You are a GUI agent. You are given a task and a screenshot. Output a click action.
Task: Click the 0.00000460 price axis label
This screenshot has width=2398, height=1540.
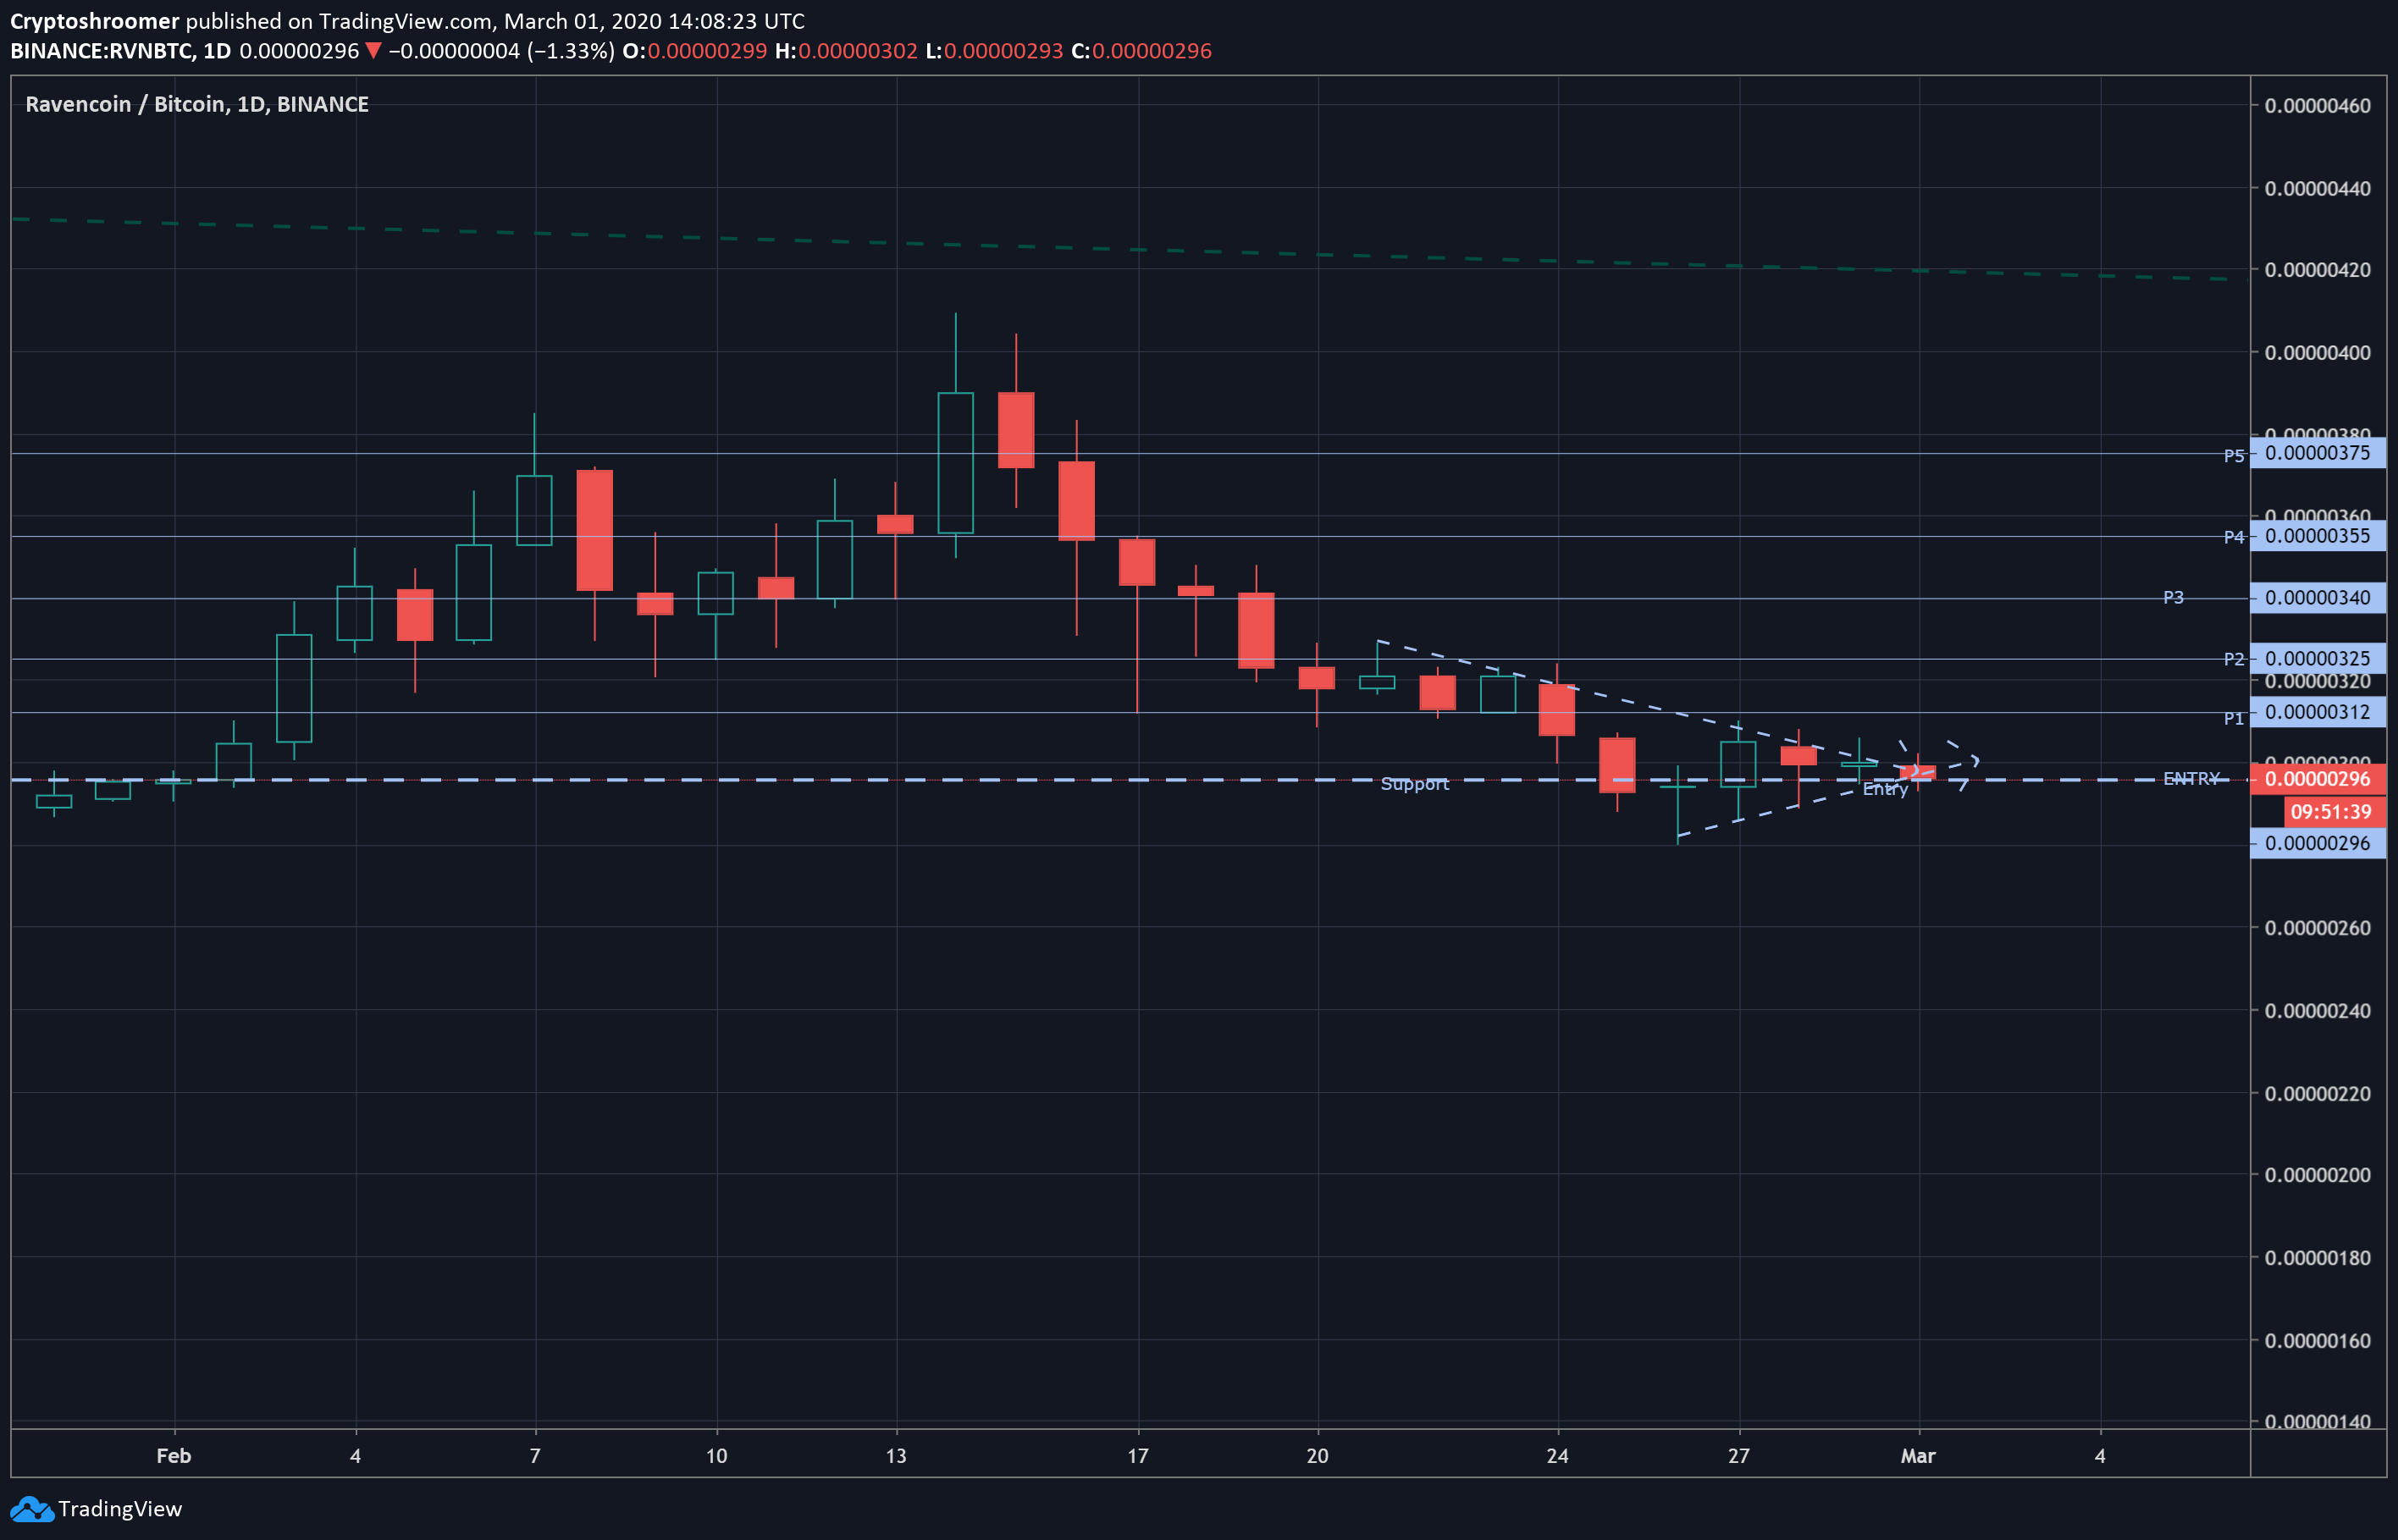tap(2317, 106)
